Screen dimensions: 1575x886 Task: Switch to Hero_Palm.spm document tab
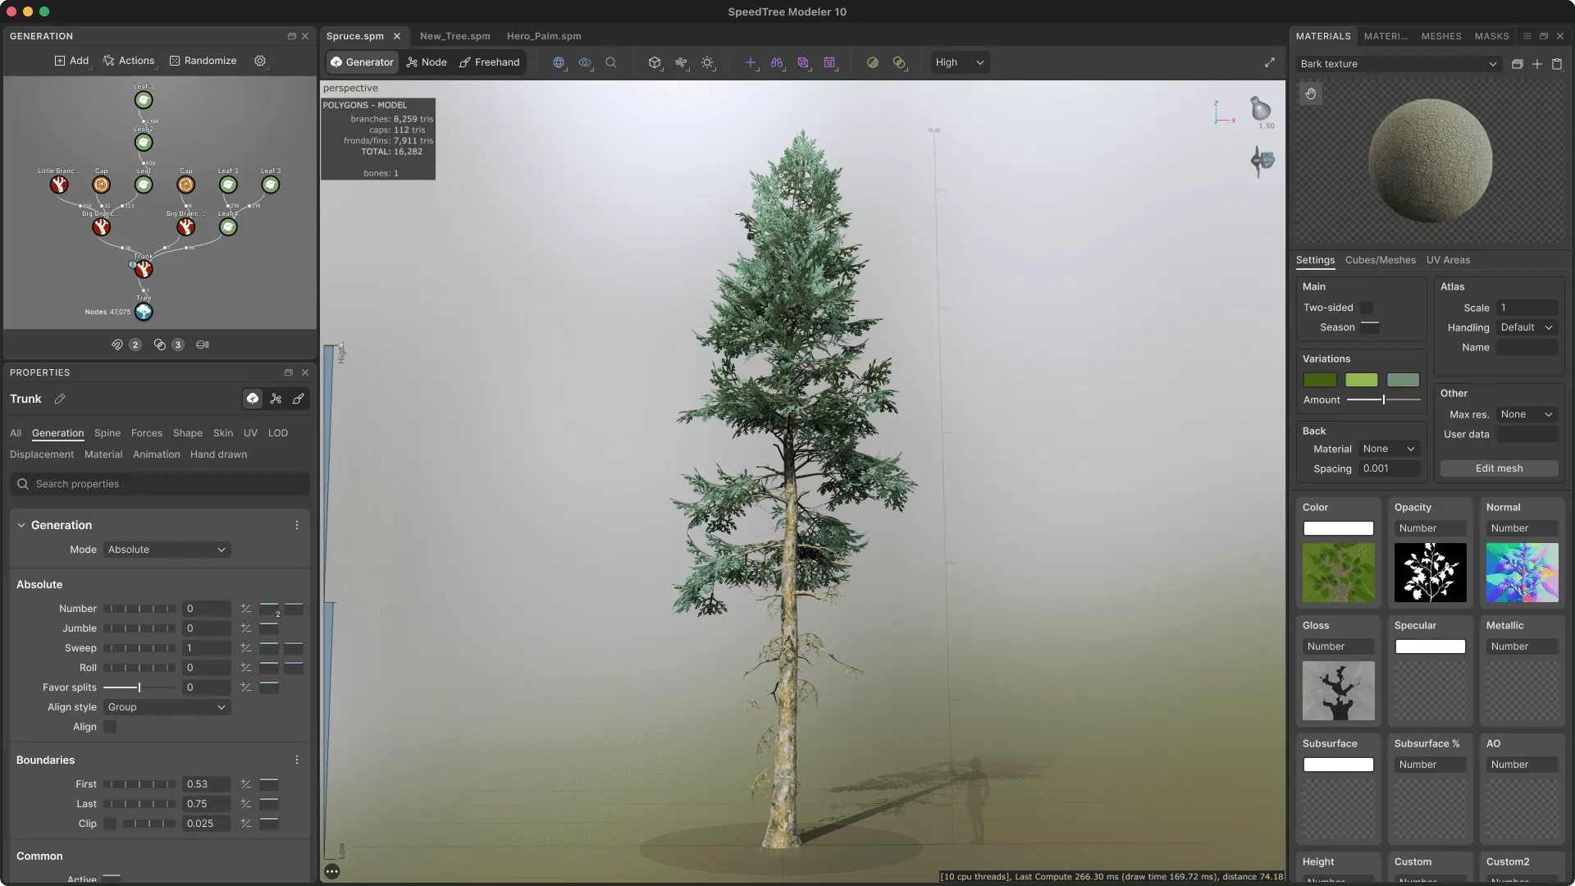[x=544, y=36]
